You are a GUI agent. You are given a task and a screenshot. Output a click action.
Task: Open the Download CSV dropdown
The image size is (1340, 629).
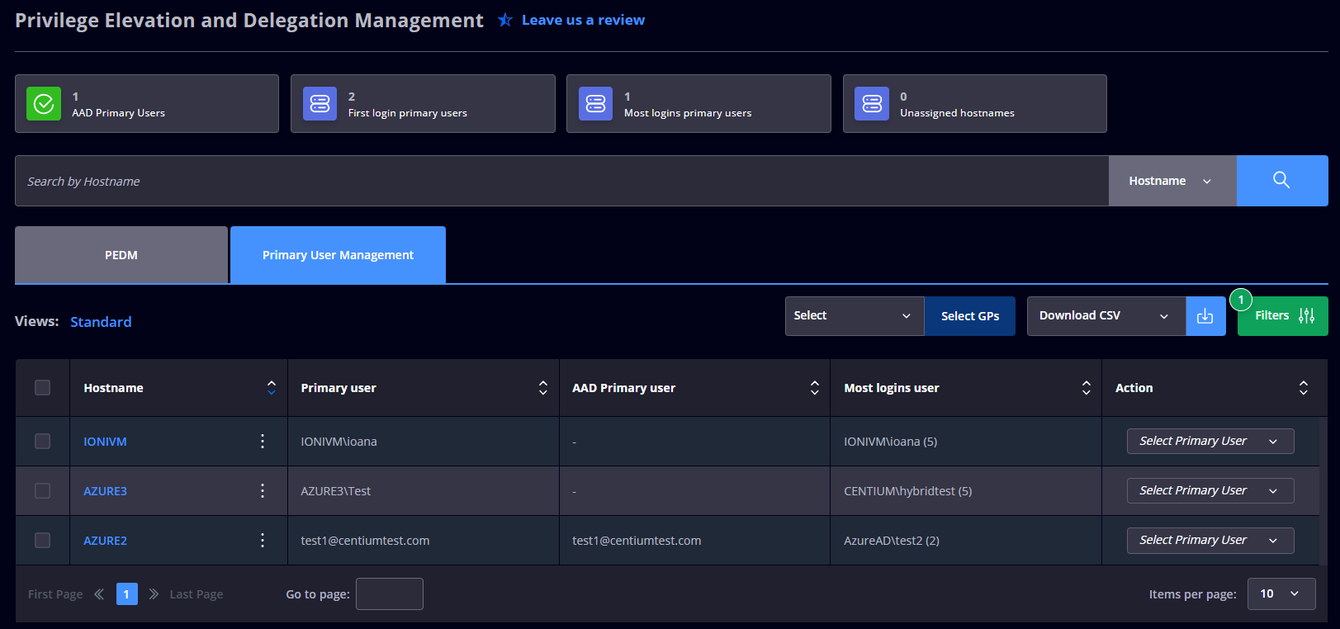click(x=1106, y=316)
